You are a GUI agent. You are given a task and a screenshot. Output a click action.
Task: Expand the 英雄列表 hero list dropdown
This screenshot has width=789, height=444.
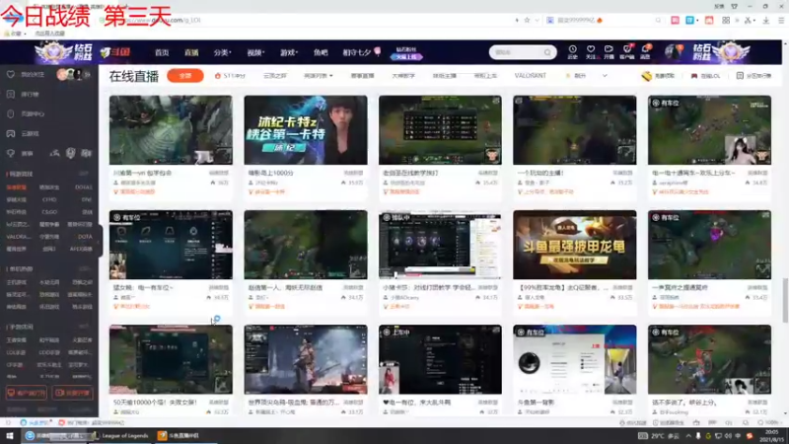coord(318,76)
